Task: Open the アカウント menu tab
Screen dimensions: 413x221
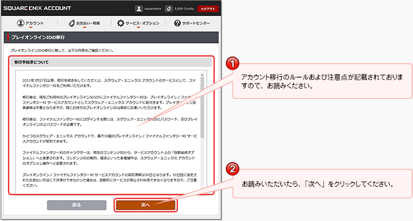Action: 30,23
